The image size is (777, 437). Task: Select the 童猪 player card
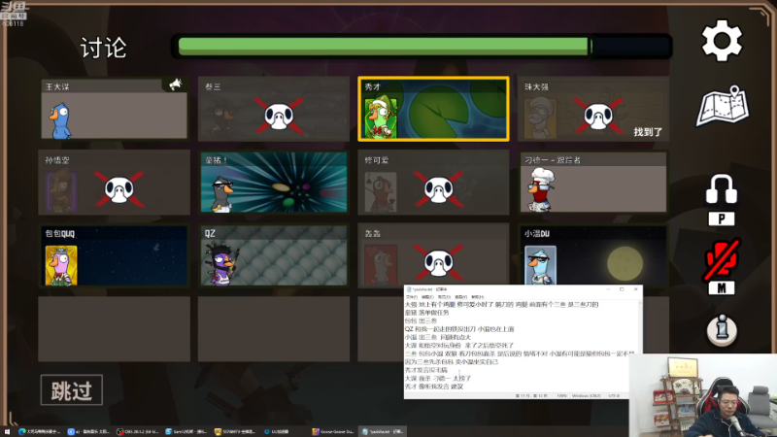tap(274, 183)
